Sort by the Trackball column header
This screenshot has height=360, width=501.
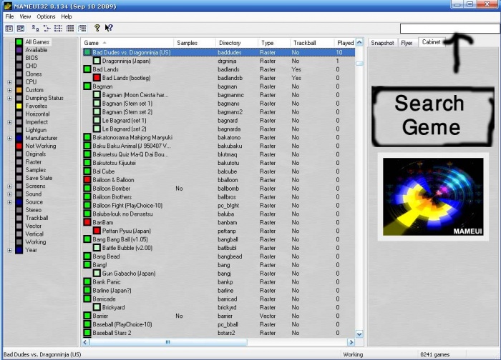pyautogui.click(x=312, y=43)
